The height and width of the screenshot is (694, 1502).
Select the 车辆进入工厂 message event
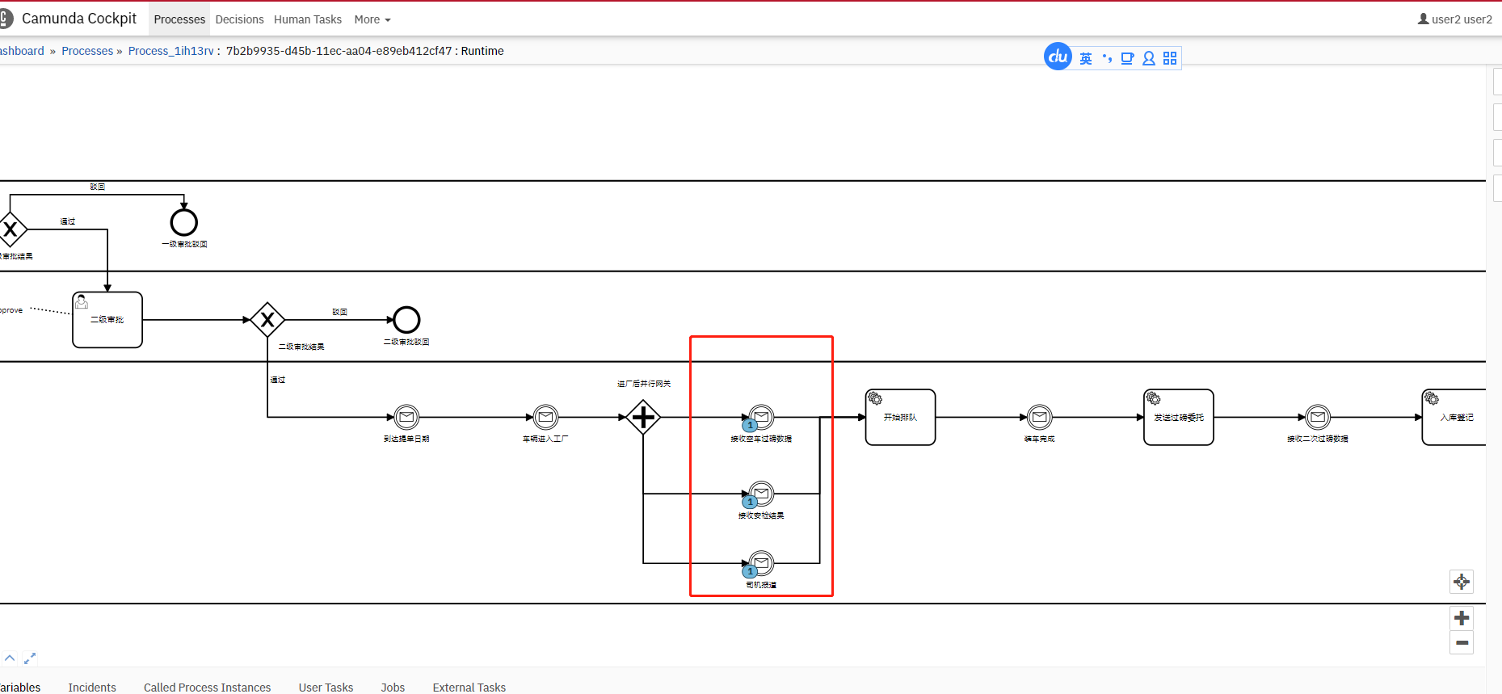coord(546,418)
